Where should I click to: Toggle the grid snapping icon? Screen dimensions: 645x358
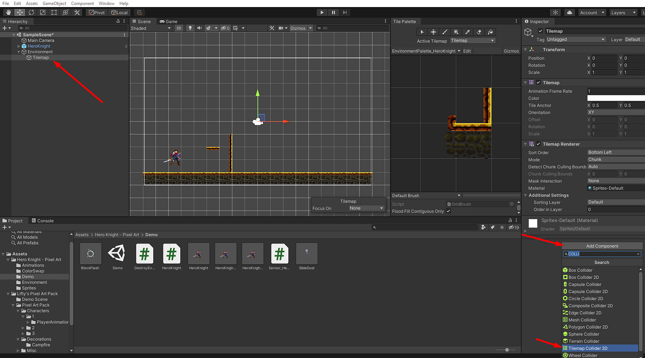point(139,12)
